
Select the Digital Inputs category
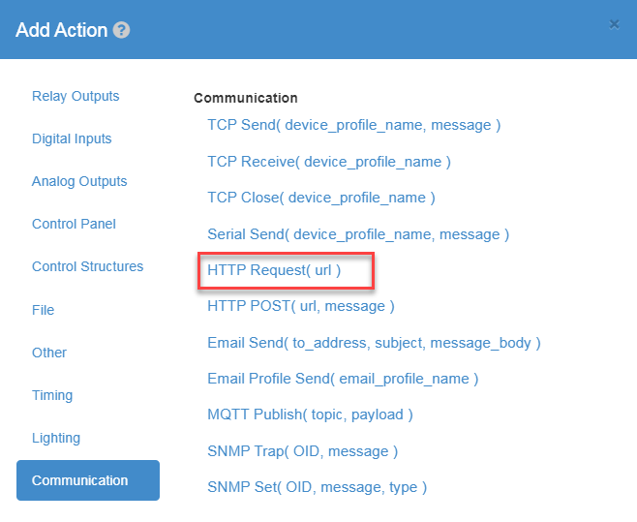[x=72, y=139]
